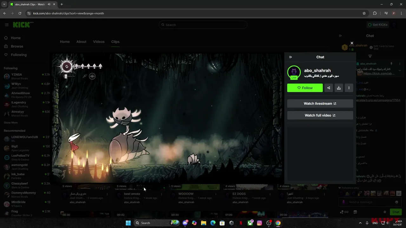406x228 pixels.
Task: Share this clip
Action: click(x=329, y=88)
